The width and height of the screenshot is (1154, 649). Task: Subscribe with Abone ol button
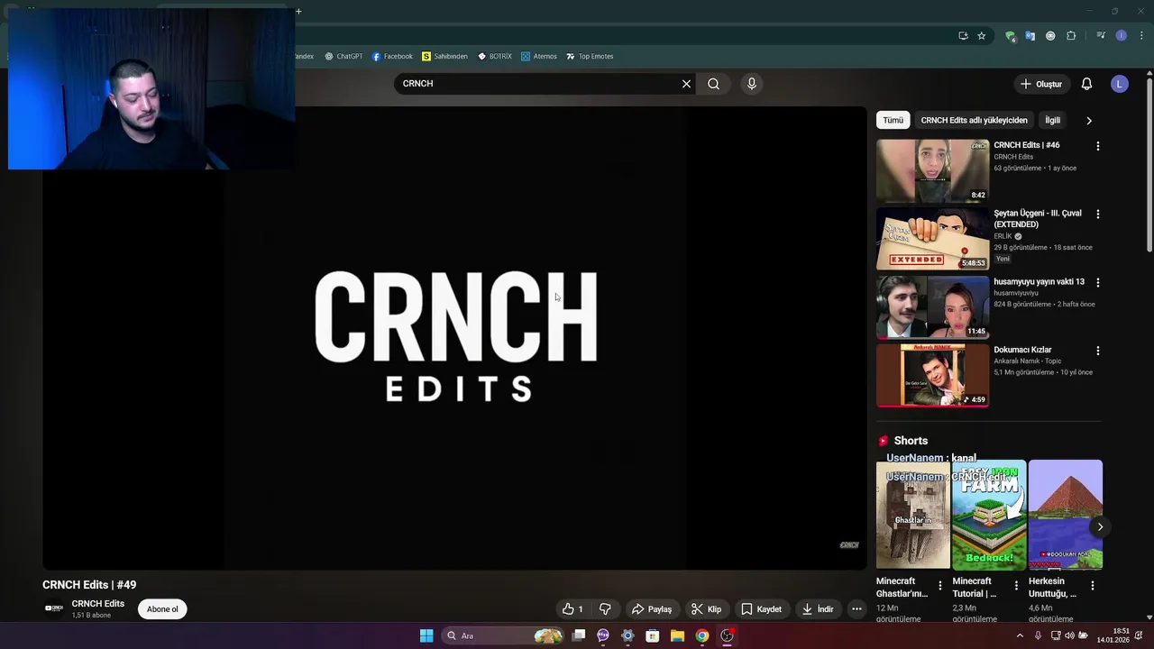pos(162,609)
